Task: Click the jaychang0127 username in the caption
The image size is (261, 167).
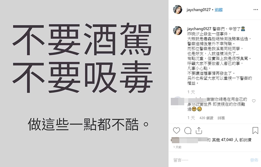Action: (x=199, y=29)
